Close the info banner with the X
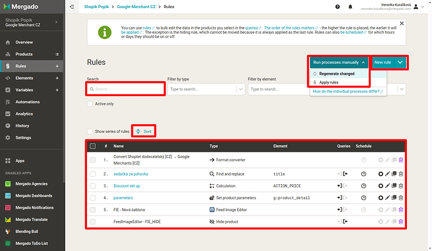The width and height of the screenshot is (432, 251). click(x=402, y=23)
